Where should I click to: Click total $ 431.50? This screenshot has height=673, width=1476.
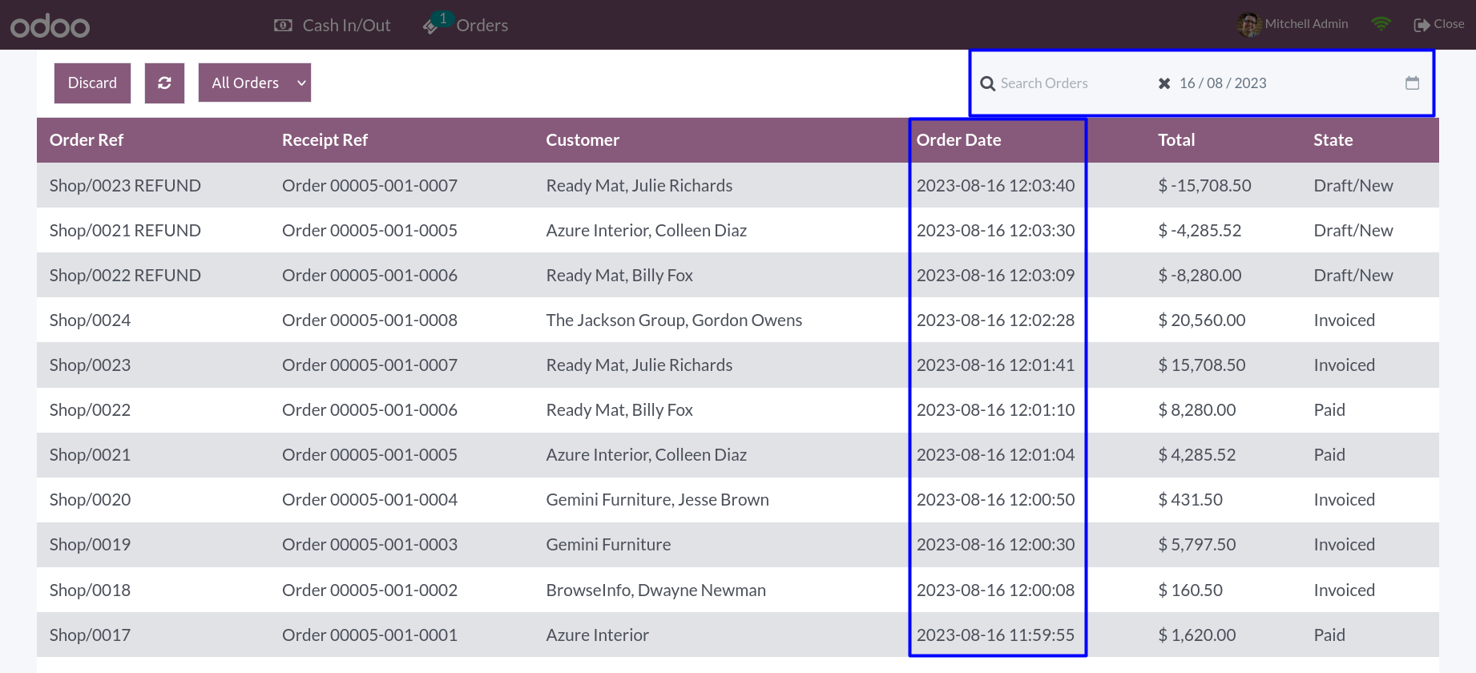pyautogui.click(x=1190, y=500)
